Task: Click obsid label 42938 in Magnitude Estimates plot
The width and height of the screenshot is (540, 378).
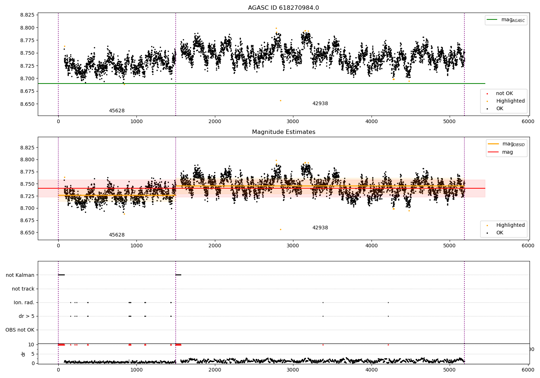Action: point(320,228)
